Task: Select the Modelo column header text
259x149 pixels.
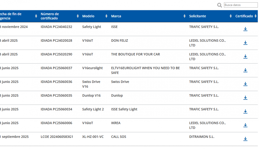Action: (x=88, y=16)
